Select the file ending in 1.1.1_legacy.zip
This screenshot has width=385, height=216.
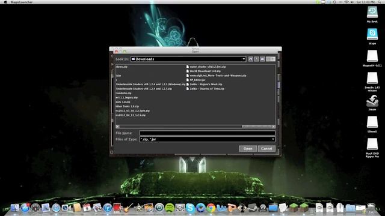[x=127, y=97]
